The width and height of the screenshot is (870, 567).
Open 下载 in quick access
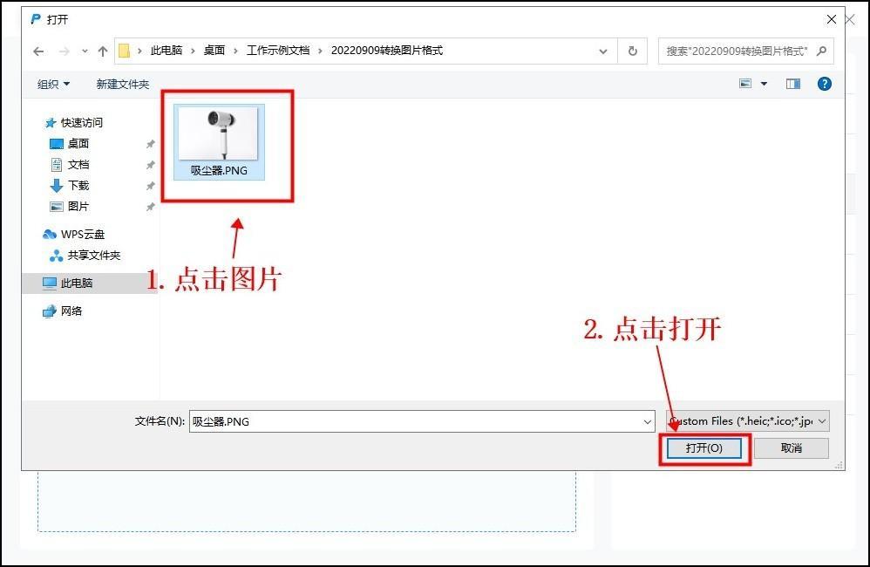(78, 186)
